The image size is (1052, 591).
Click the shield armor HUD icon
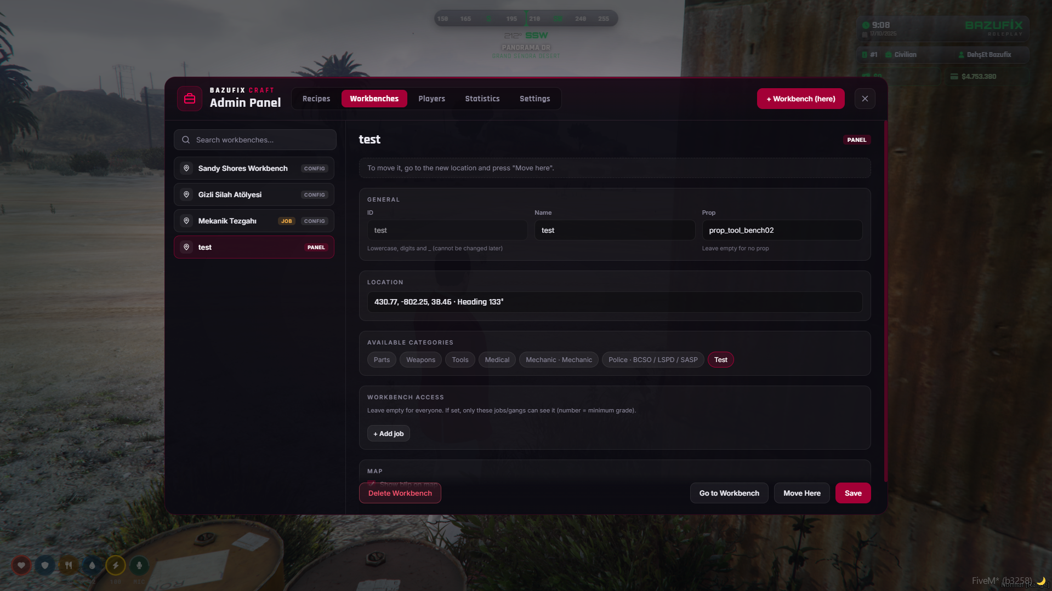45,565
